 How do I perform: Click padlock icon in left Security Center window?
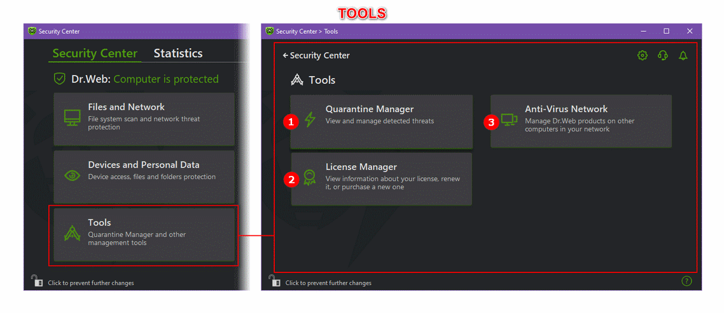pos(37,280)
